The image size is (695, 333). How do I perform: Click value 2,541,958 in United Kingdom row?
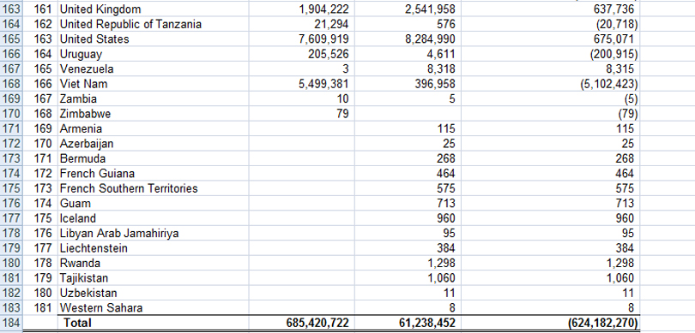tap(408, 9)
